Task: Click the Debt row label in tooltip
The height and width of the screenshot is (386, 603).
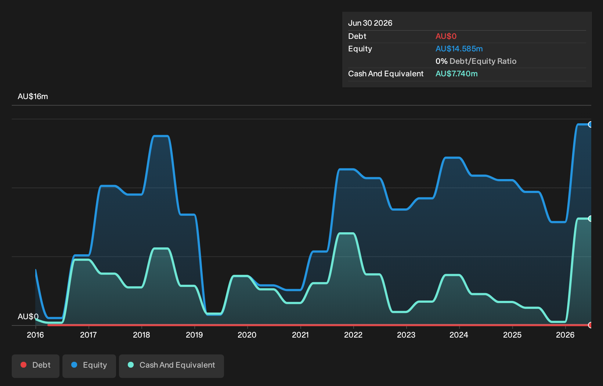Action: coord(357,36)
